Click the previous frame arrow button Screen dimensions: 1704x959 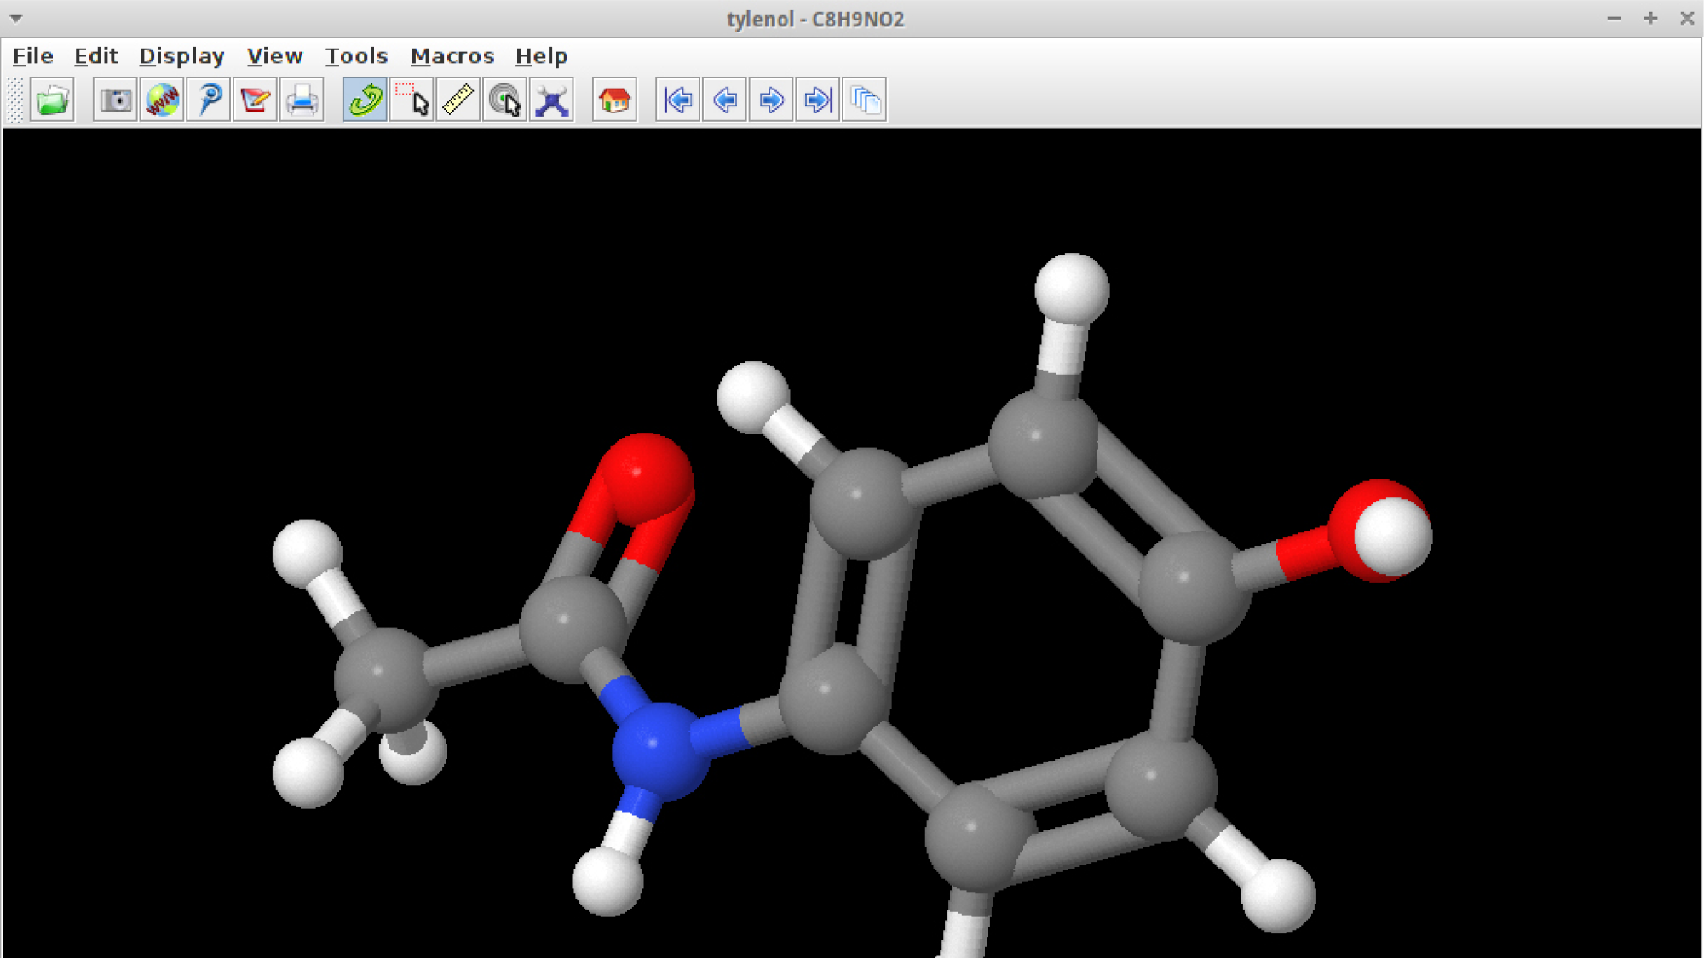(x=725, y=100)
